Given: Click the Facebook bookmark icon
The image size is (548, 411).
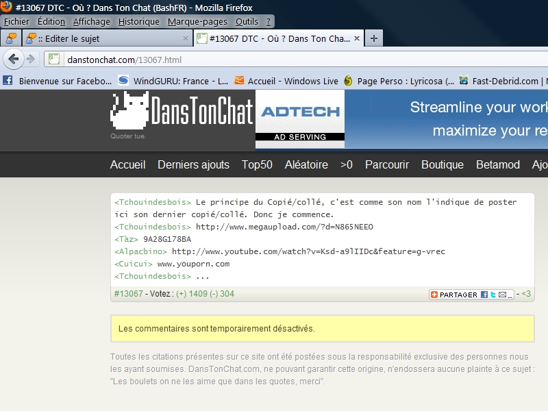Looking at the screenshot, I should coord(8,80).
